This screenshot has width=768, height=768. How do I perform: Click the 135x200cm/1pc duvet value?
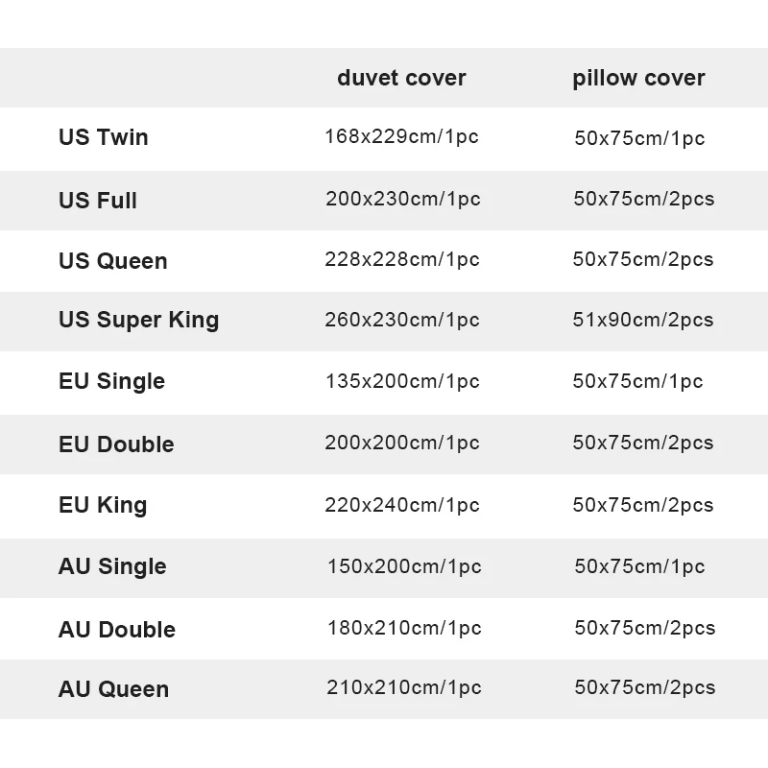(402, 381)
